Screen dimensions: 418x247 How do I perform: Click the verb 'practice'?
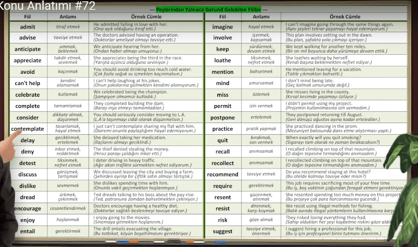pos(223,129)
